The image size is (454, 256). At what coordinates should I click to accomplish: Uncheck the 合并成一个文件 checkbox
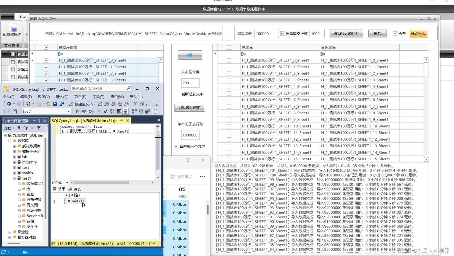pos(176,146)
